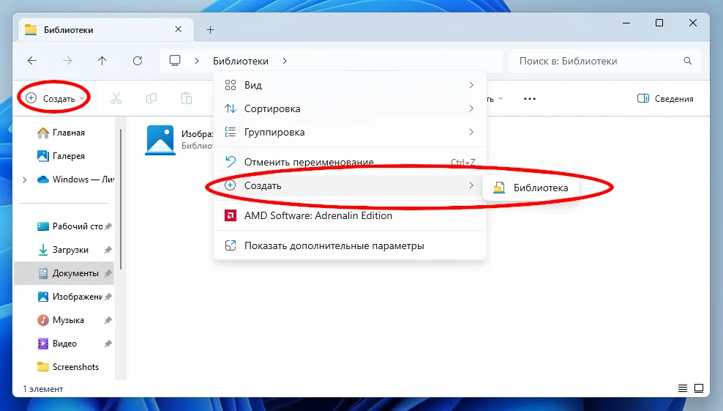Click Библиотеки in the address bar
This screenshot has height=411, width=723.
241,61
